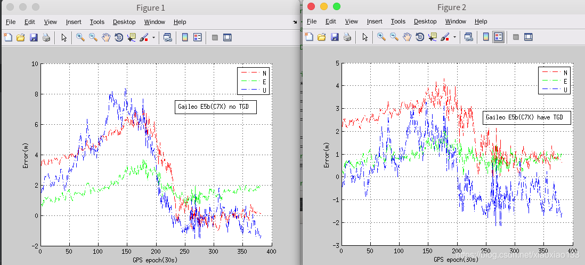Open brush color dropdown arrow in Figure 2
This screenshot has height=265, width=585.
coord(454,37)
